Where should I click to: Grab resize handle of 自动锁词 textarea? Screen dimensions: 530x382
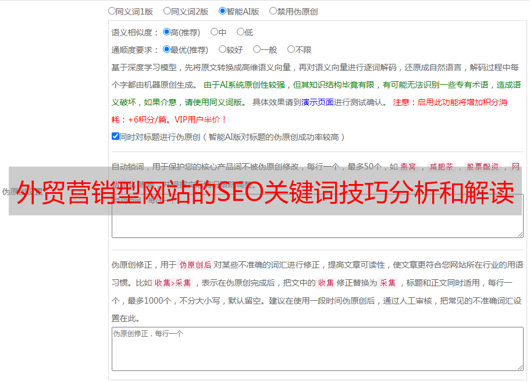pyautogui.click(x=520, y=235)
